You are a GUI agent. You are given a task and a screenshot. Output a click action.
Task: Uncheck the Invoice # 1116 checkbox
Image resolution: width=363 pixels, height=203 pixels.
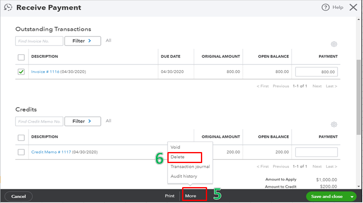tap(21, 72)
